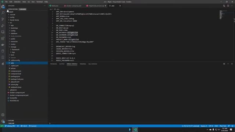This screenshot has width=235, height=132.
Task: Expand the Outline section
Action: tap(11, 121)
